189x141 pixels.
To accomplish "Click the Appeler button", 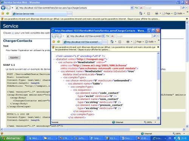I will pos(14,58).
